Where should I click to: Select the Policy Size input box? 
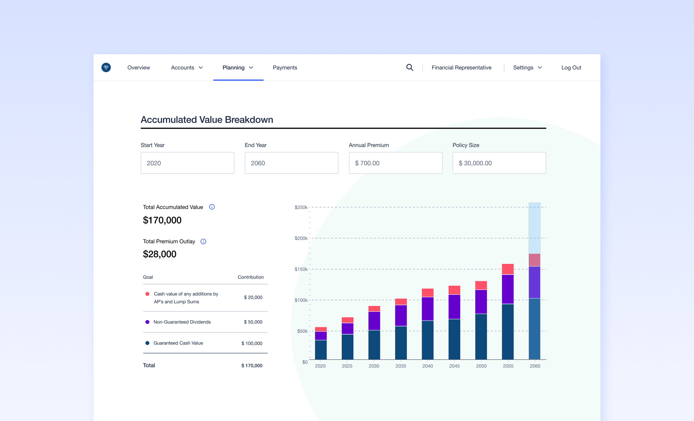click(x=499, y=163)
